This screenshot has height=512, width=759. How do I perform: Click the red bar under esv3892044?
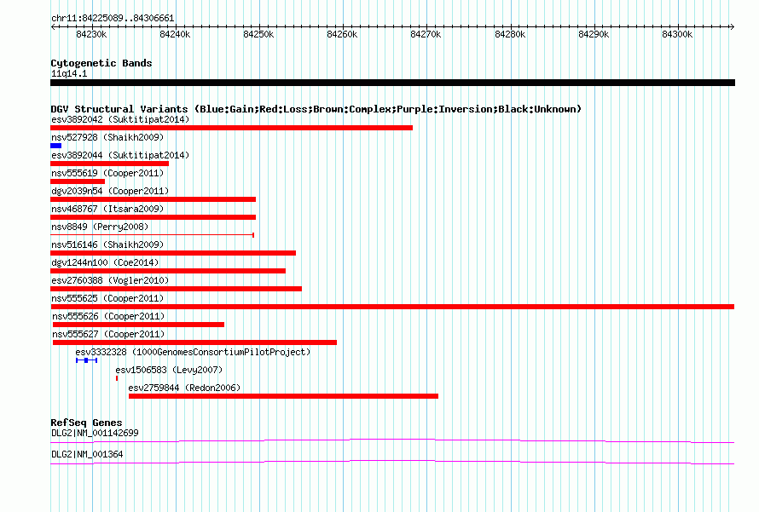point(109,164)
